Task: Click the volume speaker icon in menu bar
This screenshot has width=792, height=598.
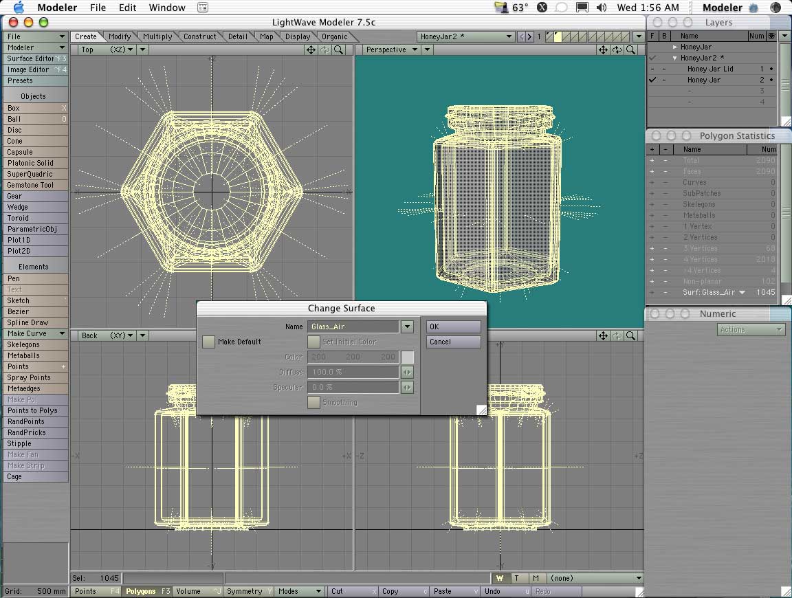Action: coord(601,8)
